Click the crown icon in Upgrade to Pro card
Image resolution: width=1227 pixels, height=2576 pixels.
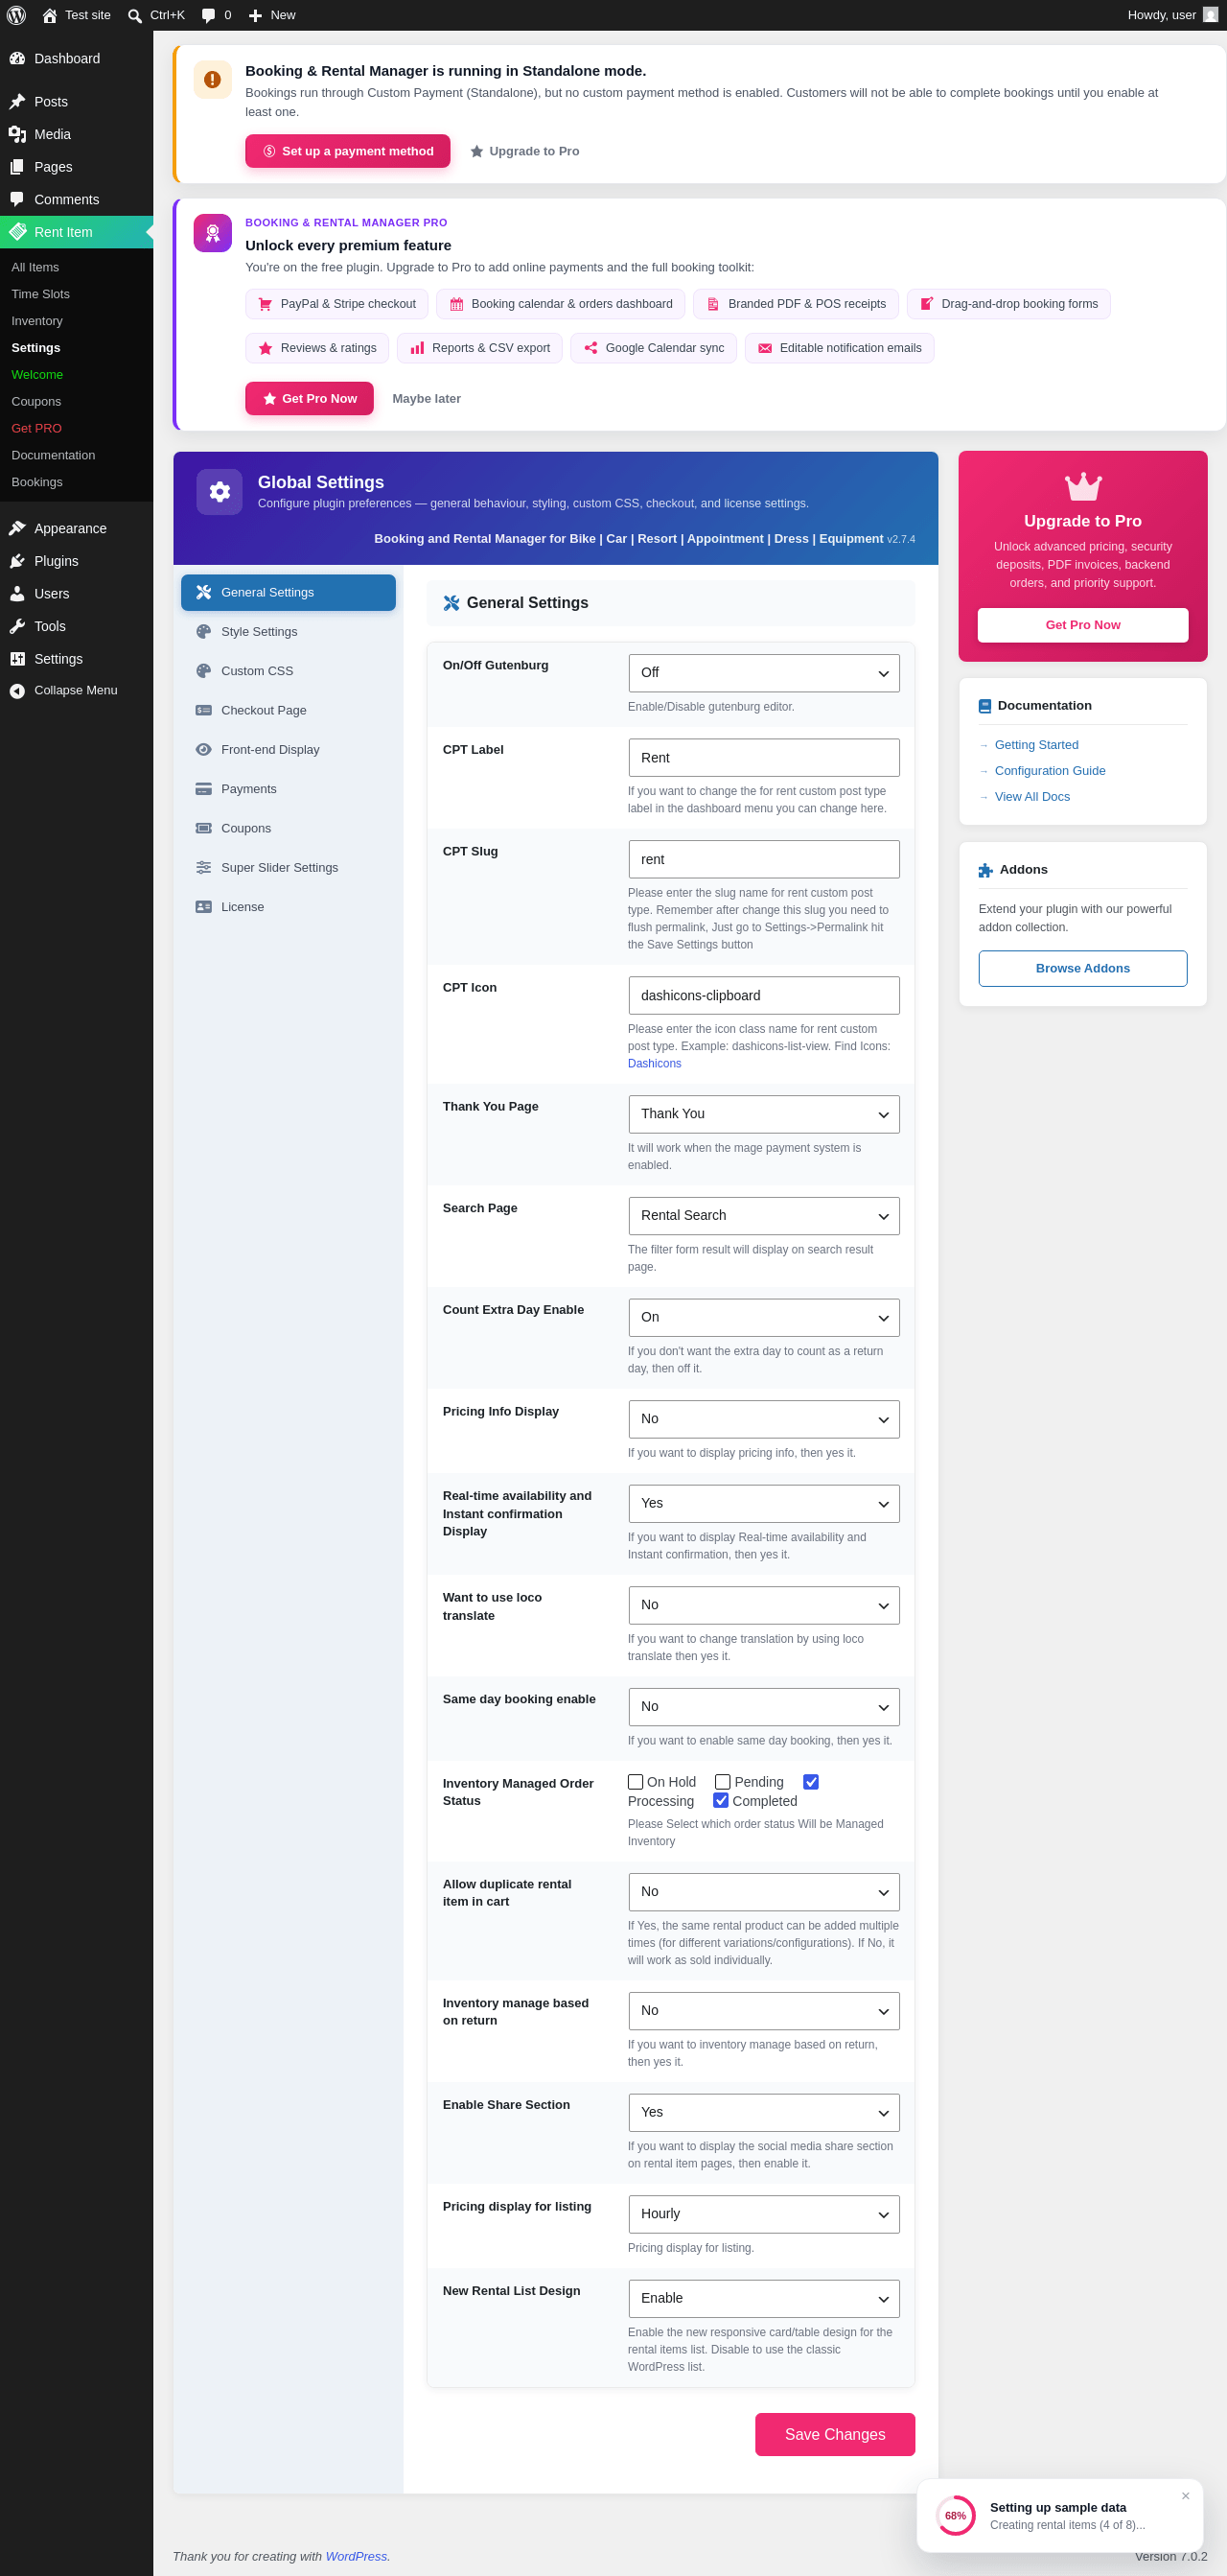[1083, 487]
